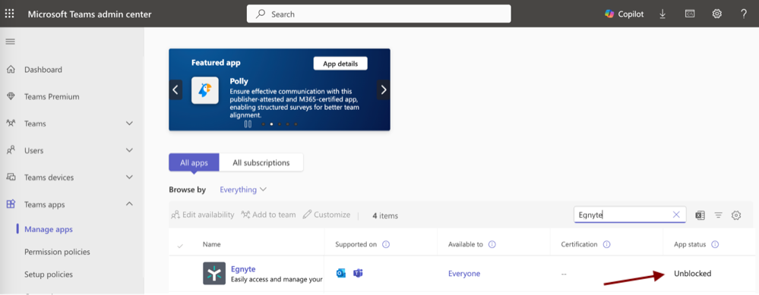Click the Polly featured app title
Image resolution: width=759 pixels, height=295 pixels.
click(239, 82)
